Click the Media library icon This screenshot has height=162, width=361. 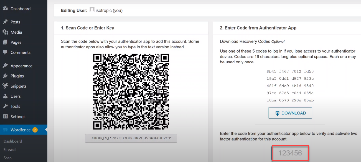click(5, 32)
